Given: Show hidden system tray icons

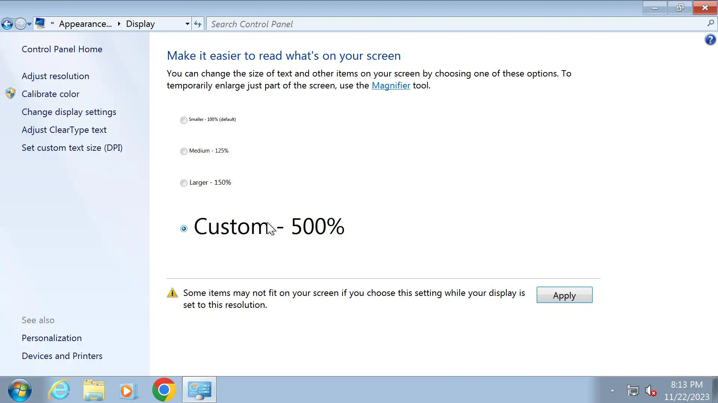Looking at the screenshot, I should click(x=612, y=391).
